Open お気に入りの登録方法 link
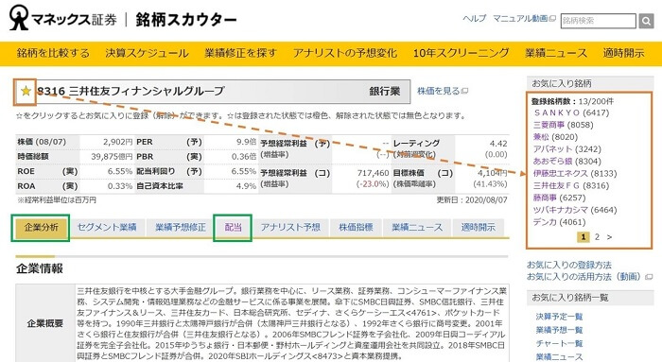The image size is (662, 362). coord(569,265)
